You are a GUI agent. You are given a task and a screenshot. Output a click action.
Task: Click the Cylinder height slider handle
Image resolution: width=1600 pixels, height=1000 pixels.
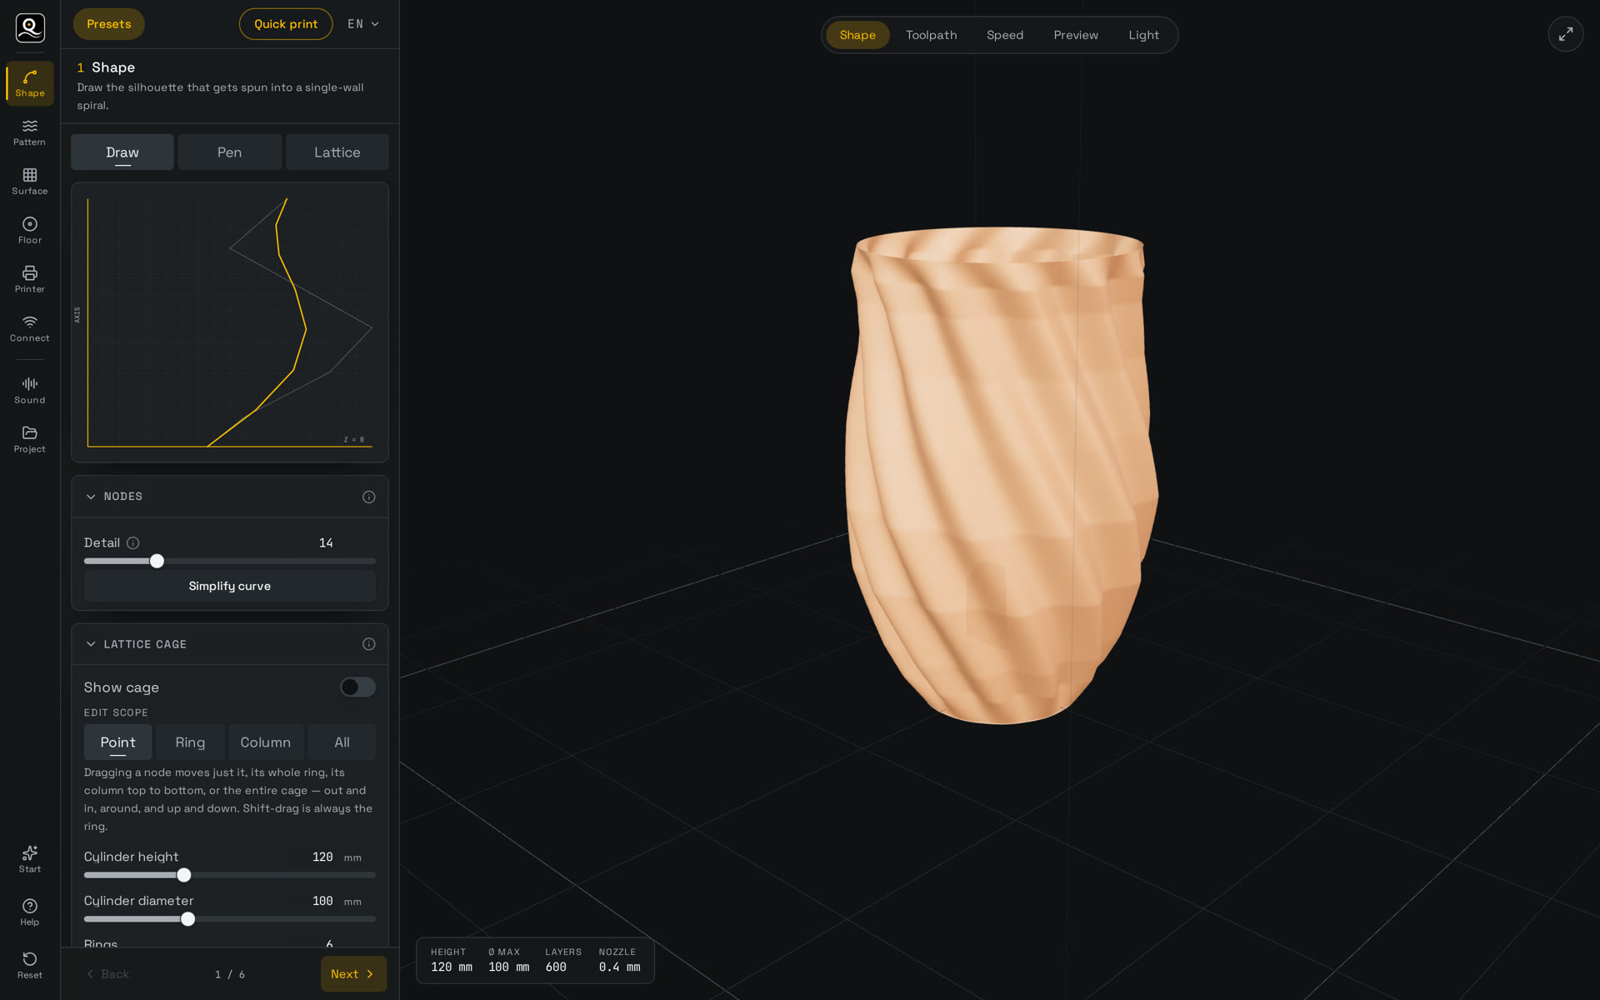pos(184,875)
